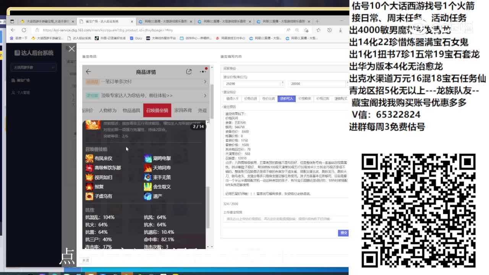This screenshot has height=275, width=489.
Task: Click the 视死如归 skill icon
Action: point(89,177)
